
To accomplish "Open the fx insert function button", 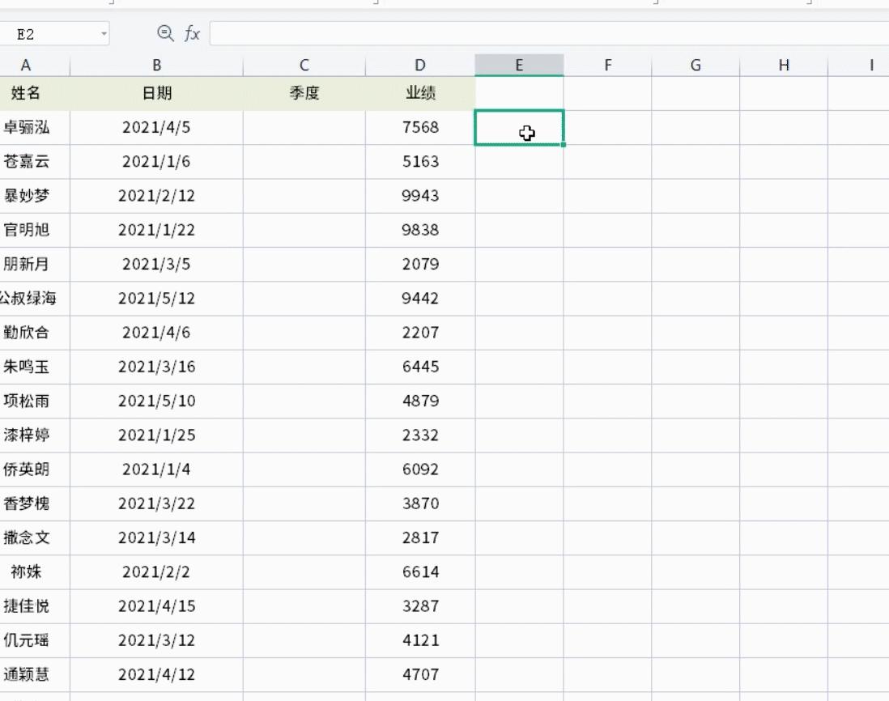I will (192, 34).
